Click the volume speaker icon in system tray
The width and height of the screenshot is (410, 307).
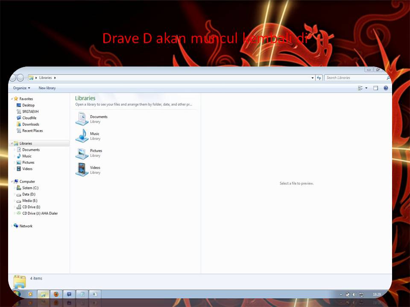[354, 295]
